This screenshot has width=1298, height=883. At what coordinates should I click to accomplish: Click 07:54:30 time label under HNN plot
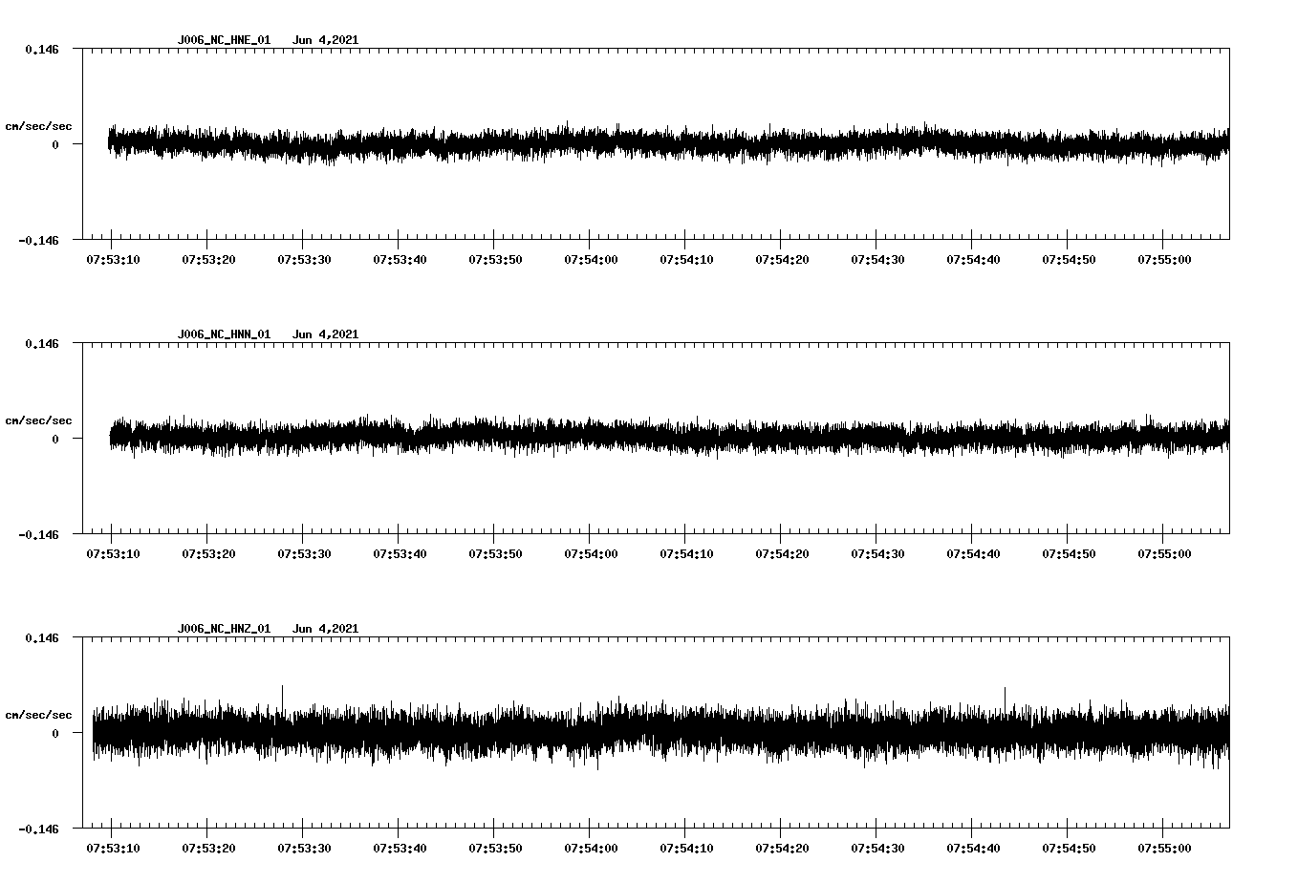[877, 553]
